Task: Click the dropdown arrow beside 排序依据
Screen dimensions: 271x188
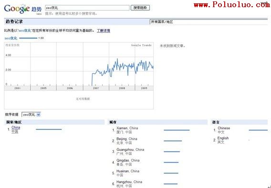Action: [x=39, y=115]
